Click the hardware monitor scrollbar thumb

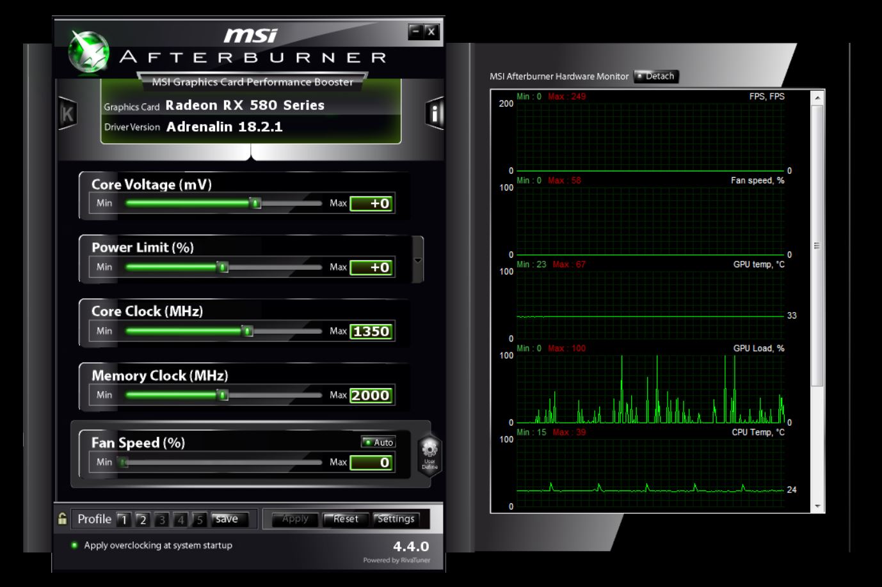817,246
